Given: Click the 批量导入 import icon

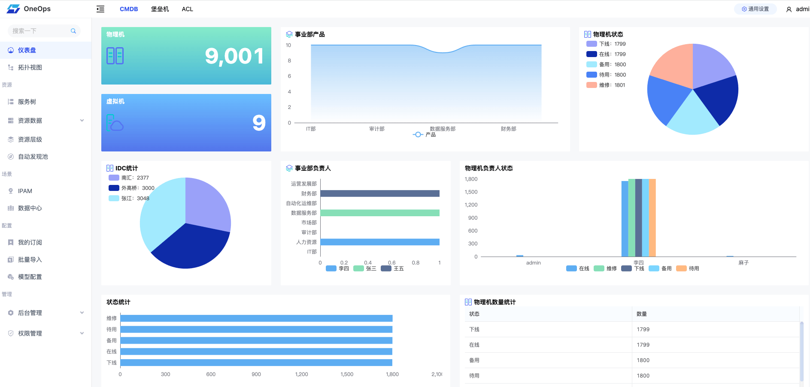Looking at the screenshot, I should [11, 260].
